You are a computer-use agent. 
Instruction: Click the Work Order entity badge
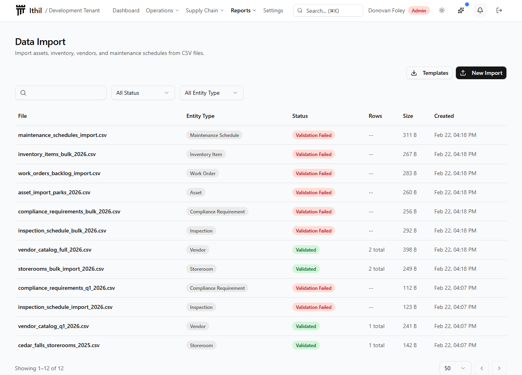(x=203, y=174)
